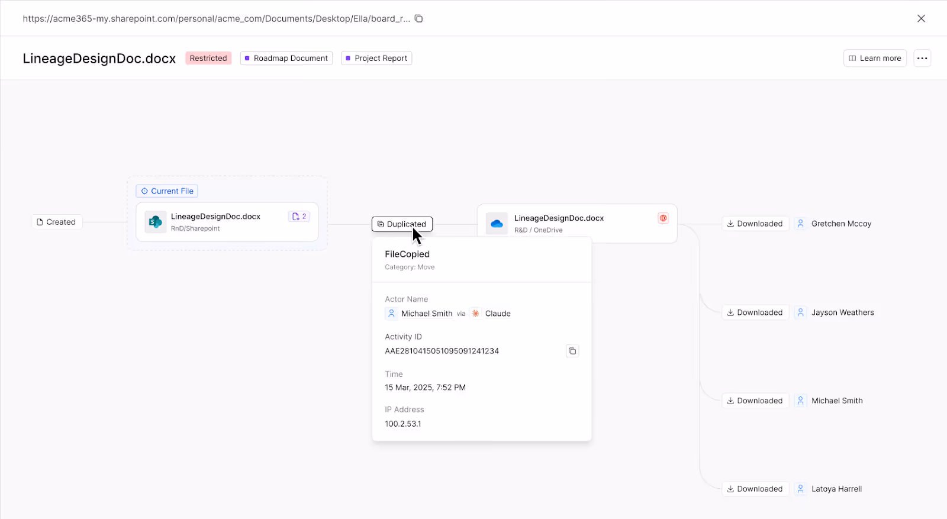Click Downloaded node for Latoya Harrell
Screen dimensions: 947x519
coord(755,489)
